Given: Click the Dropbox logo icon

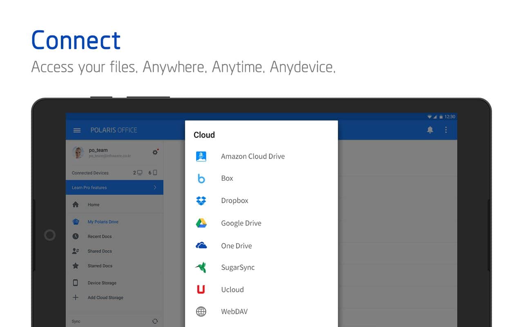Looking at the screenshot, I should (201, 201).
